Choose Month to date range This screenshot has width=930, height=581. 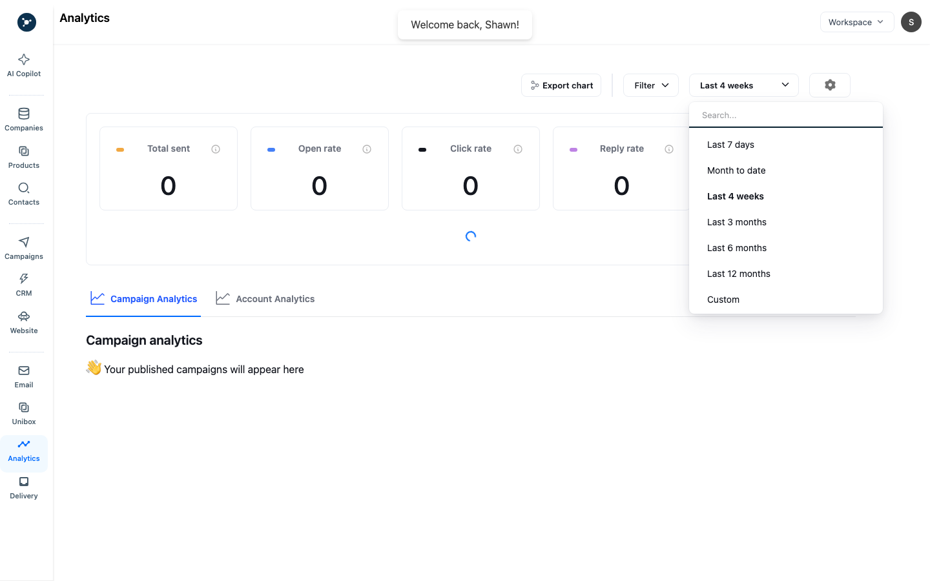pos(786,170)
